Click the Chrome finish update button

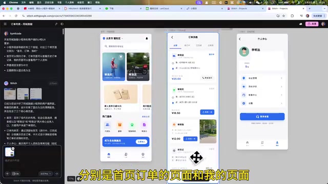[318, 16]
